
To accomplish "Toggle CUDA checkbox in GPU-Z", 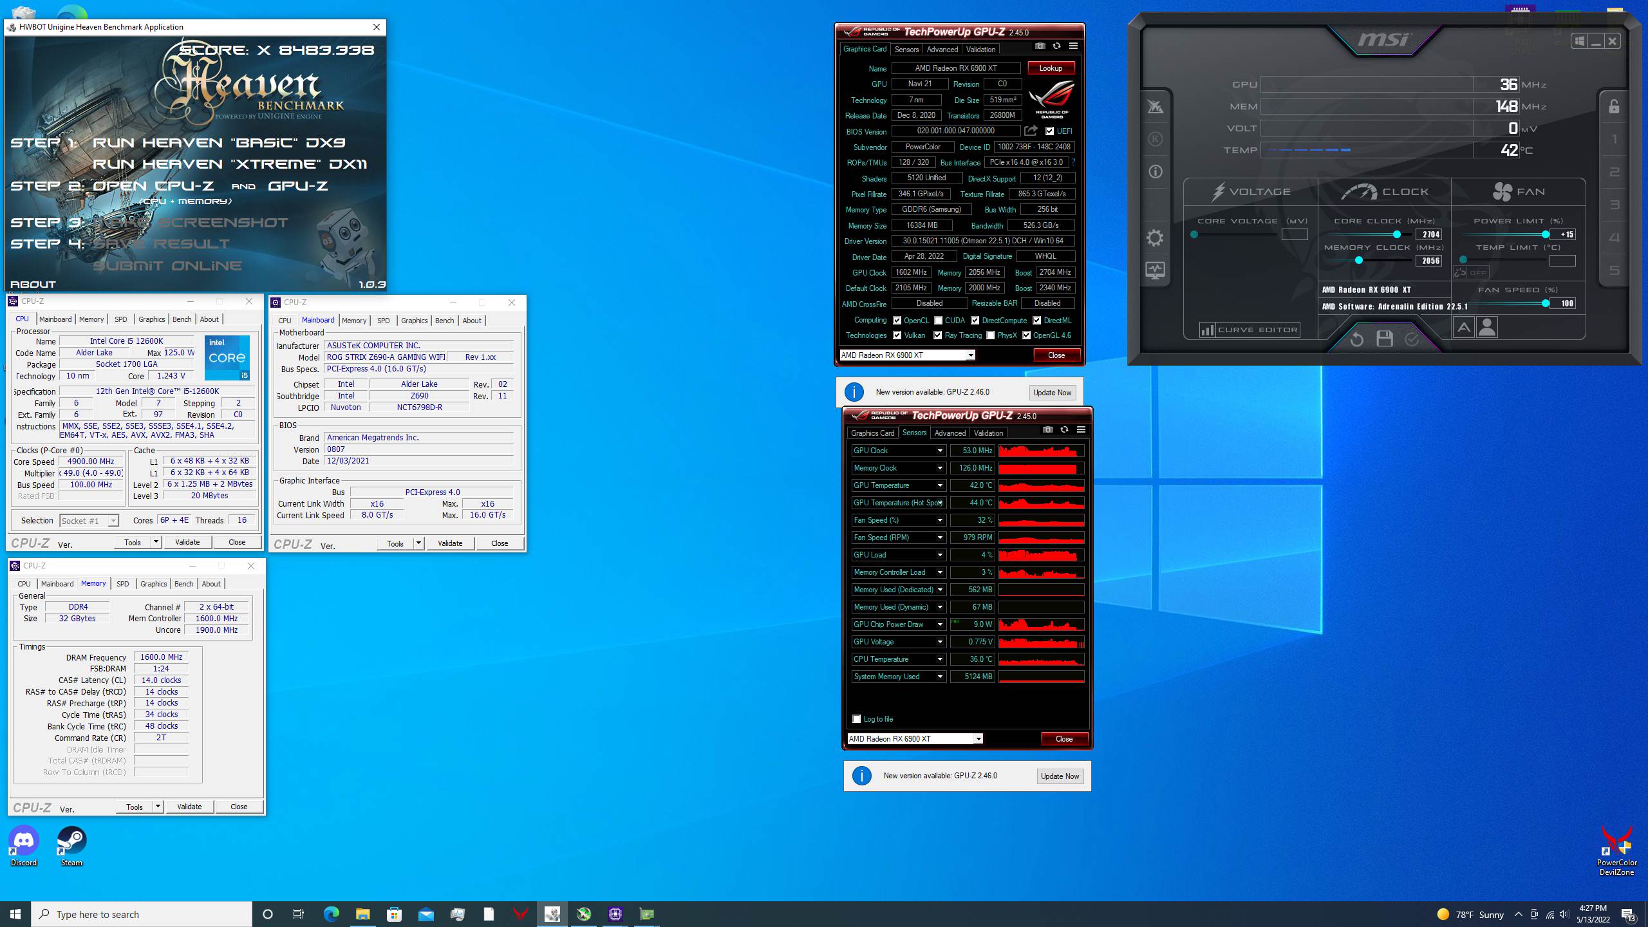I will tap(939, 320).
